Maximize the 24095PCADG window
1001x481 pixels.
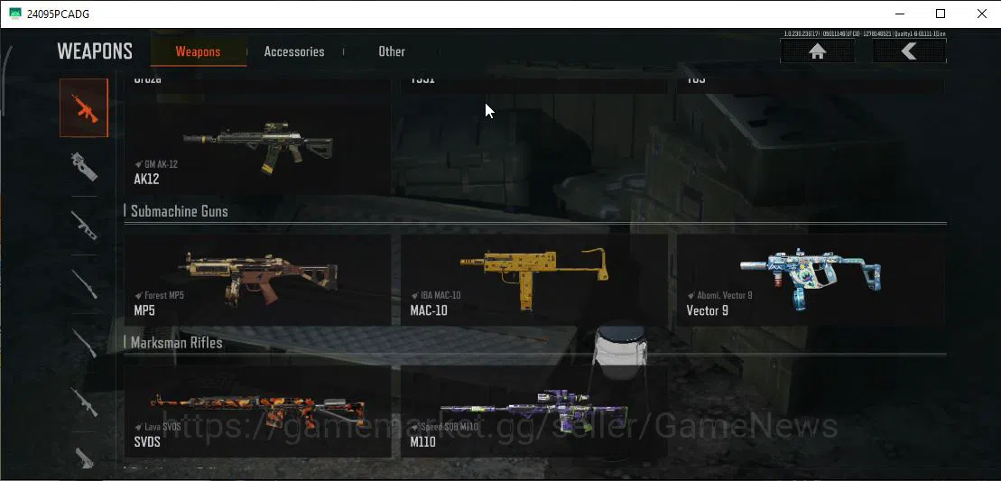pyautogui.click(x=941, y=14)
